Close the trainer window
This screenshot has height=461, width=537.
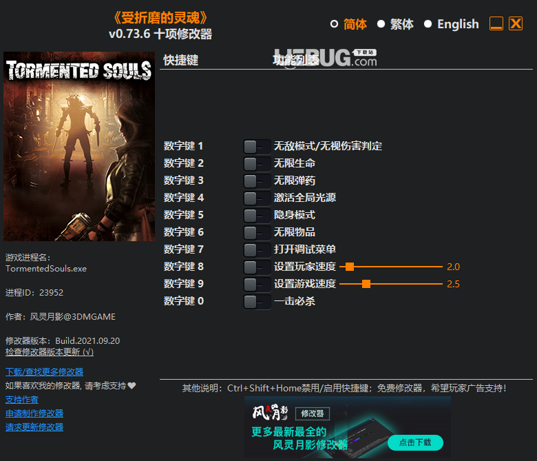(516, 23)
